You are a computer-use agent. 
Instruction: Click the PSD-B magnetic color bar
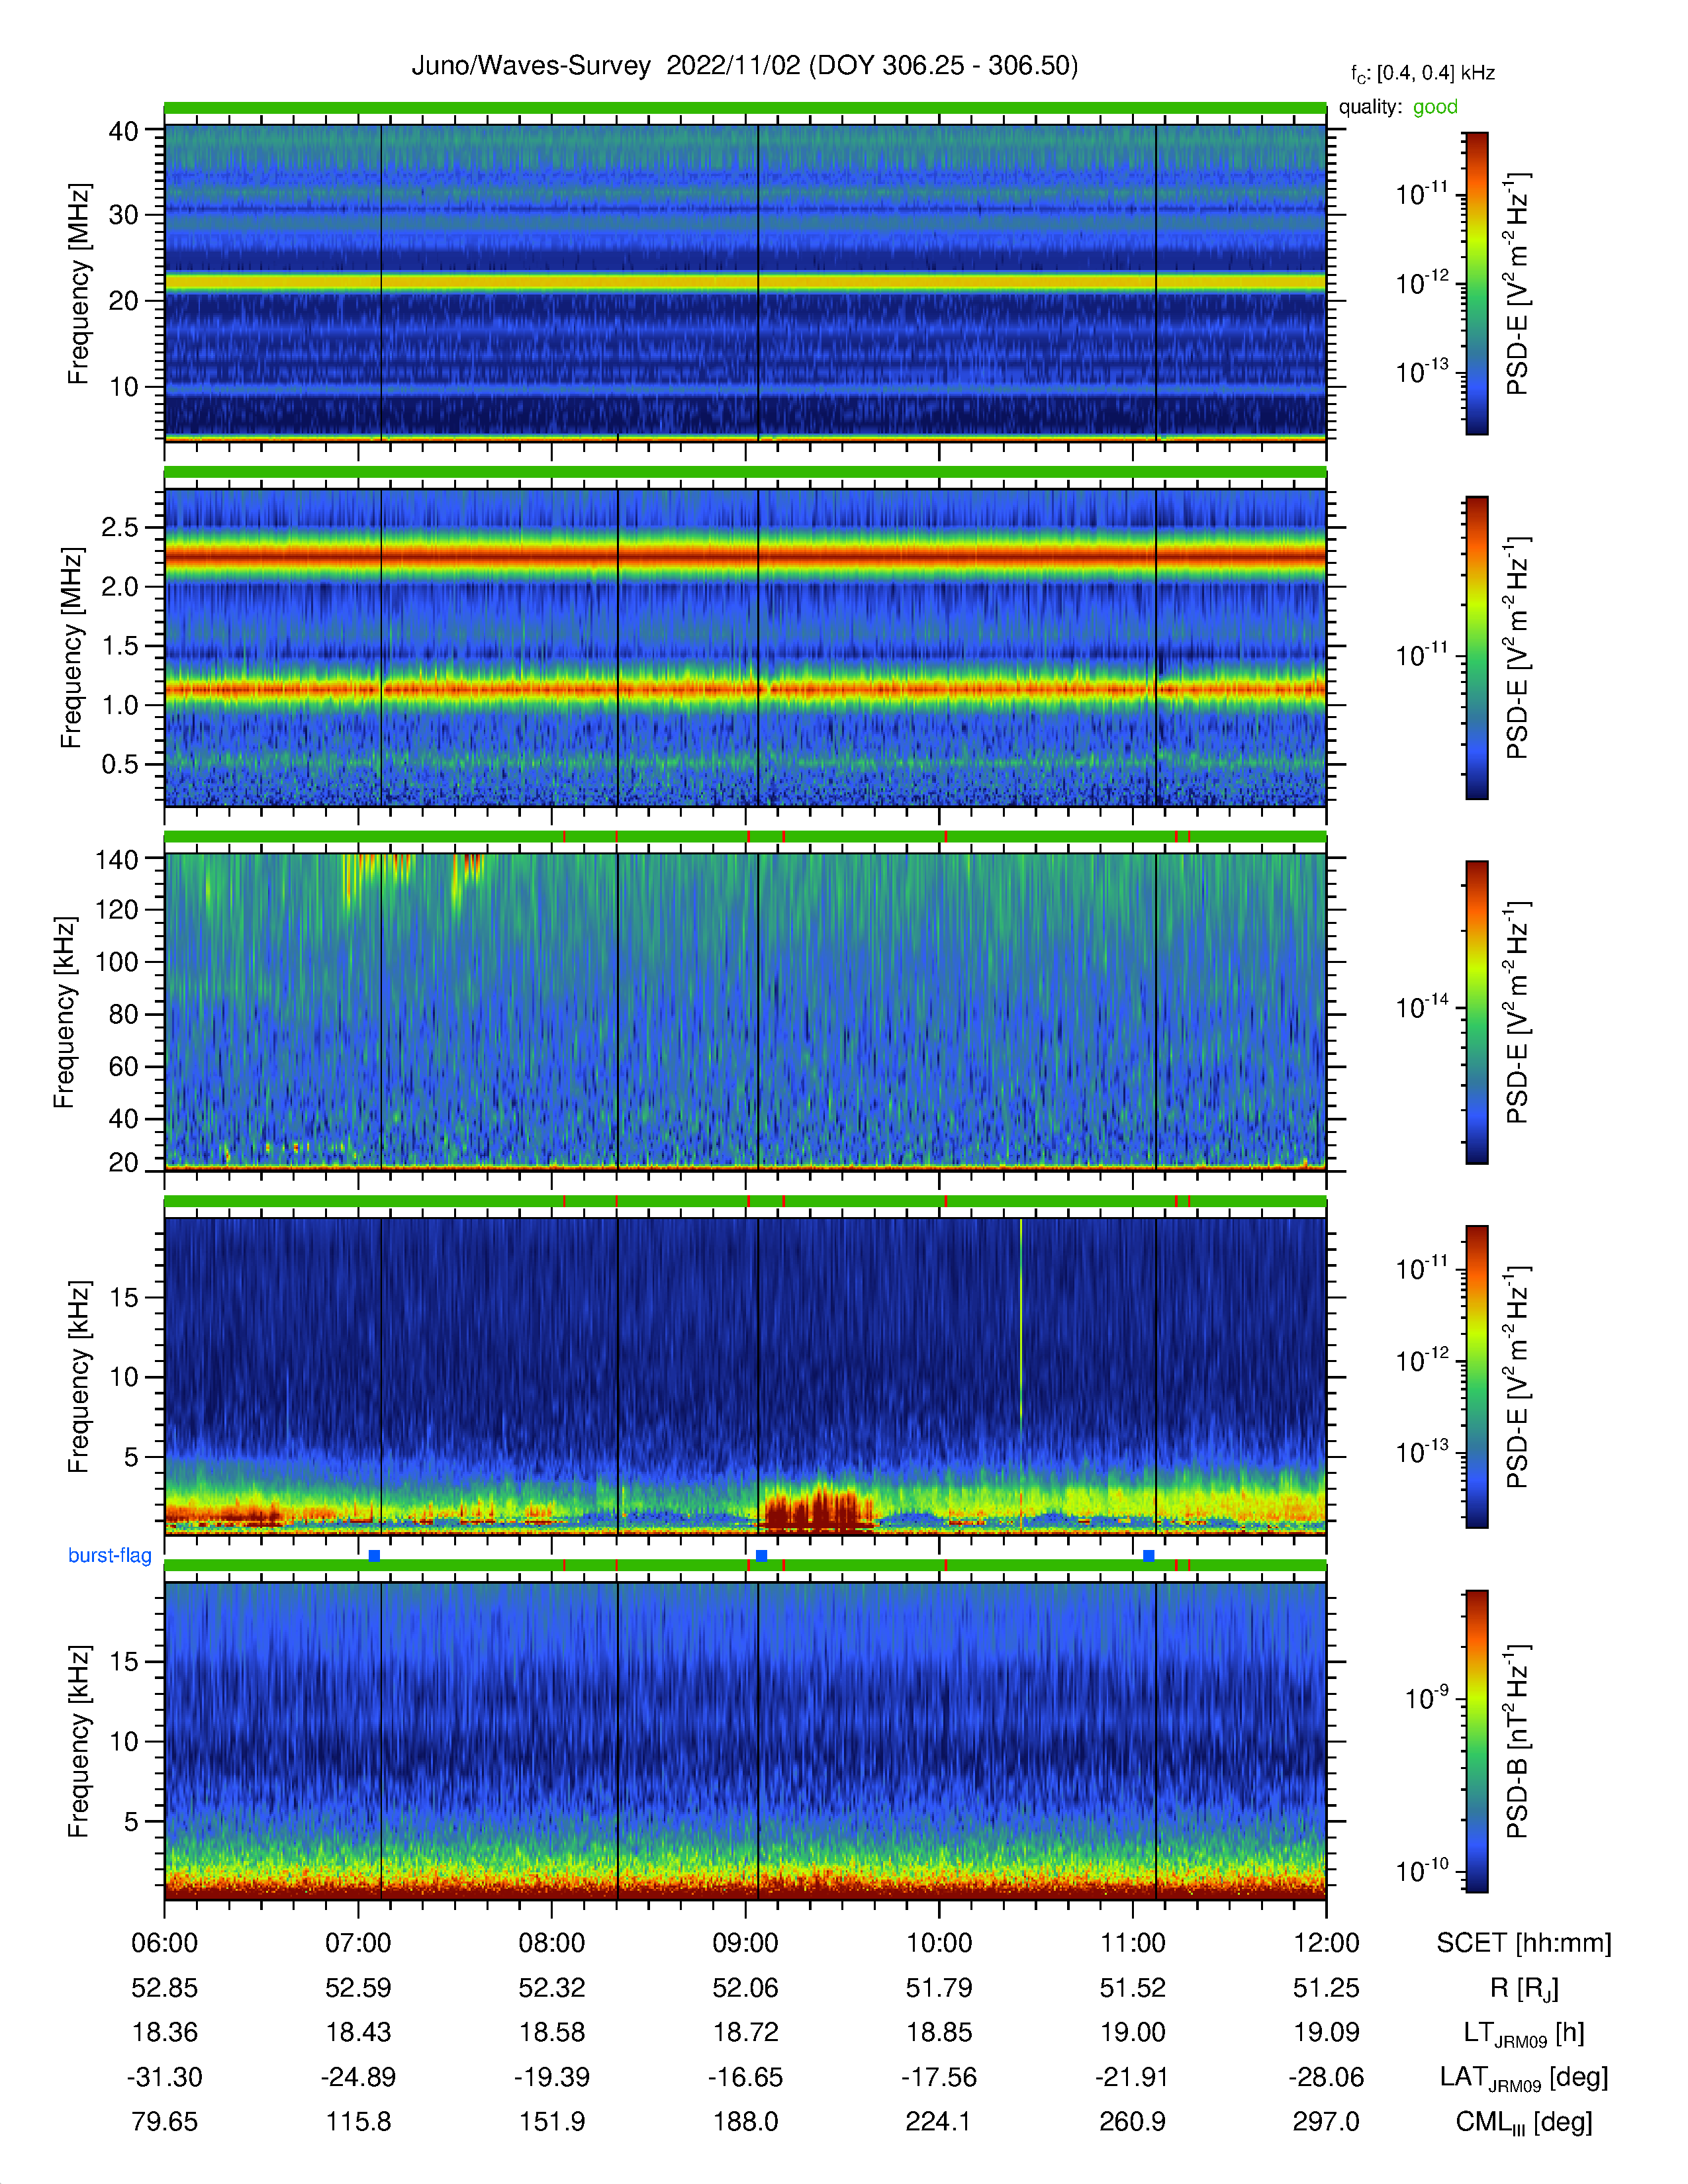[1476, 1741]
